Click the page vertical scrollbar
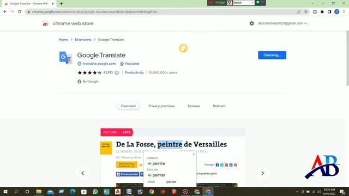Screen dimensions: 349x196 (347, 58)
